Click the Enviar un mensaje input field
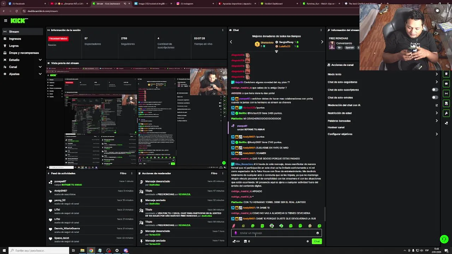This screenshot has width=452, height=254. (276, 233)
